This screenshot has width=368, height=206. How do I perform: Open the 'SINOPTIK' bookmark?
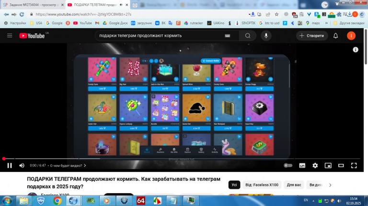[x=245, y=23]
